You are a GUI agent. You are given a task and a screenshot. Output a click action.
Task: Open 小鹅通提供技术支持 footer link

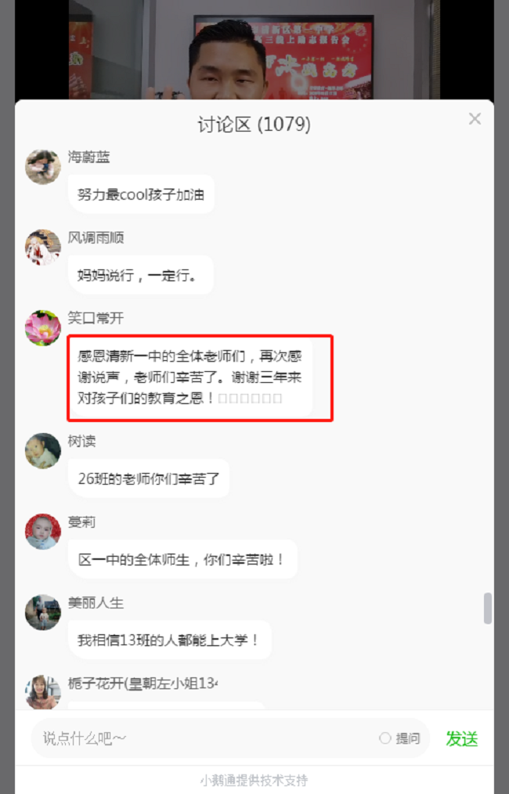[x=254, y=781]
